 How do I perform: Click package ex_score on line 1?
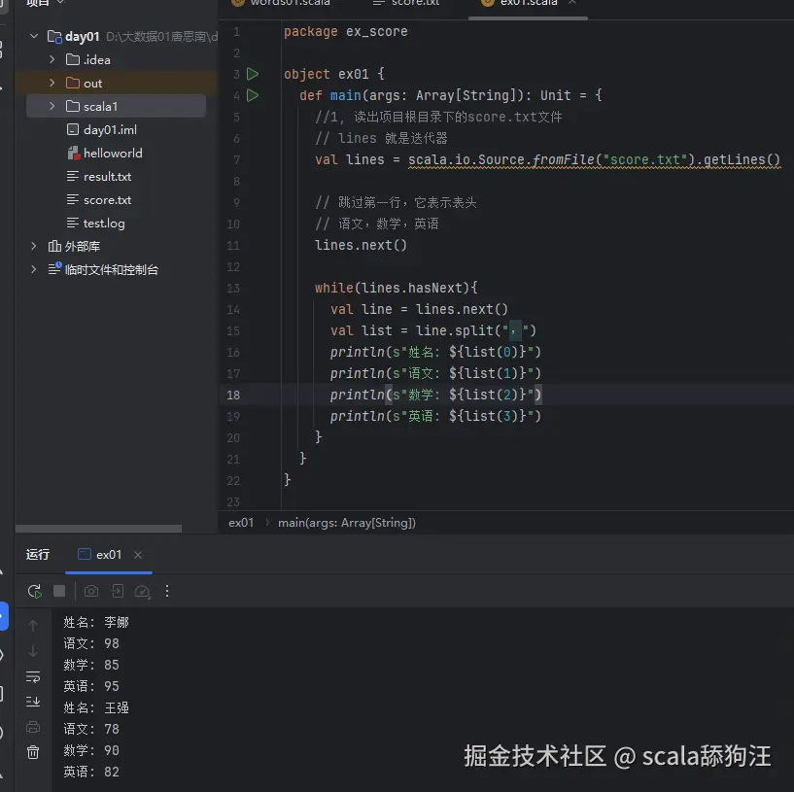click(345, 31)
